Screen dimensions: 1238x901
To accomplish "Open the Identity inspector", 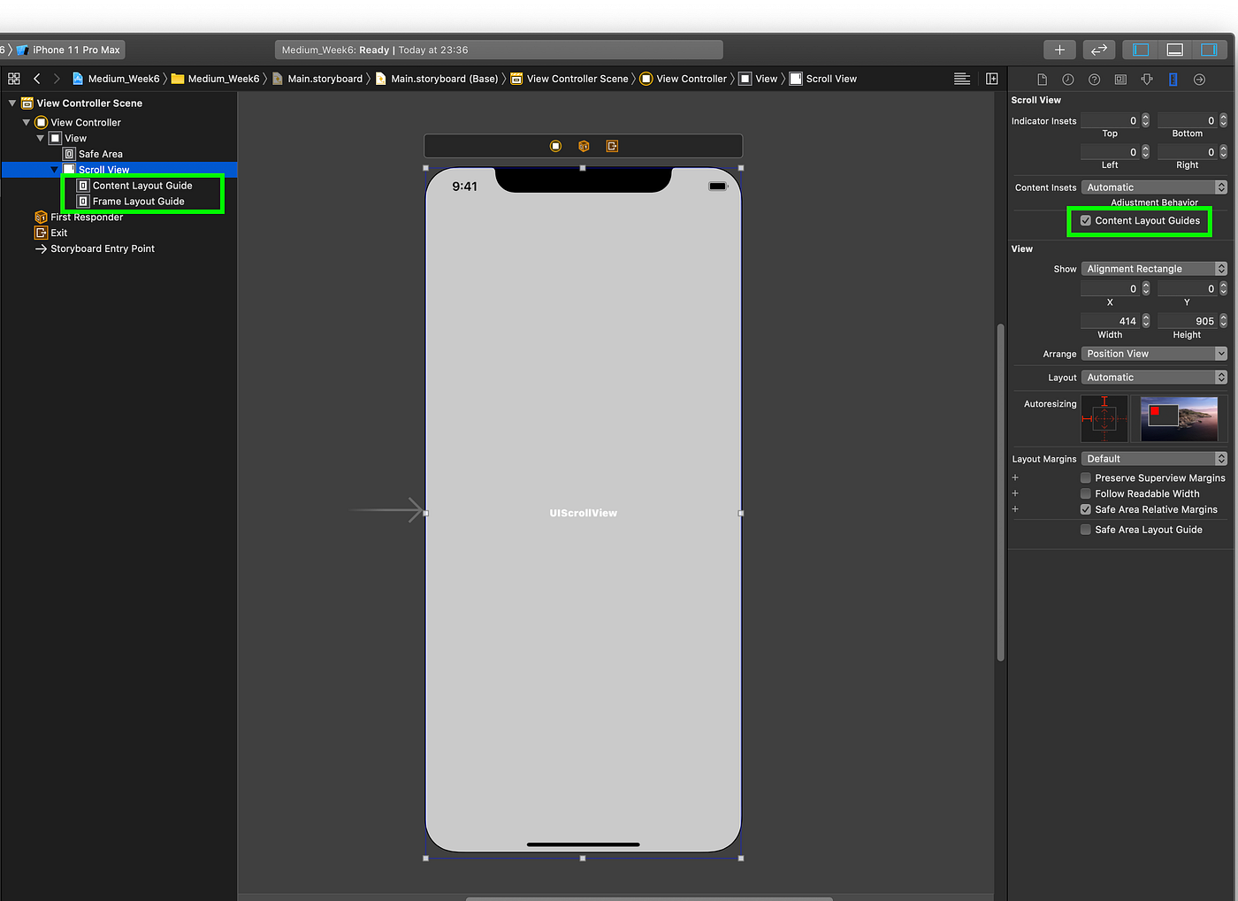I will pos(1120,79).
